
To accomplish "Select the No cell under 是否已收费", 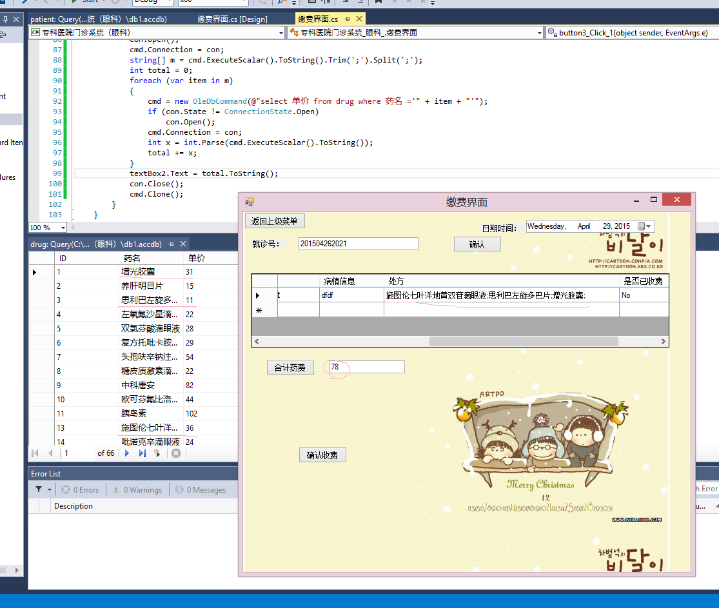I will click(x=644, y=295).
